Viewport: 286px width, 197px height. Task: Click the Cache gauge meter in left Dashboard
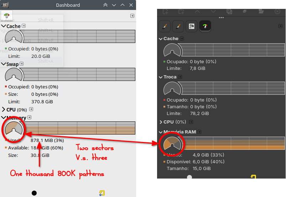point(14,37)
